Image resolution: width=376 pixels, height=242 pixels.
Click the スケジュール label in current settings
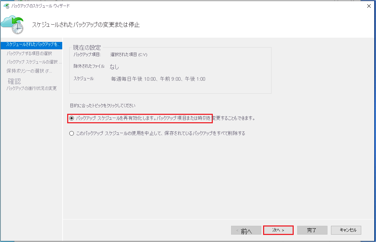click(x=84, y=79)
